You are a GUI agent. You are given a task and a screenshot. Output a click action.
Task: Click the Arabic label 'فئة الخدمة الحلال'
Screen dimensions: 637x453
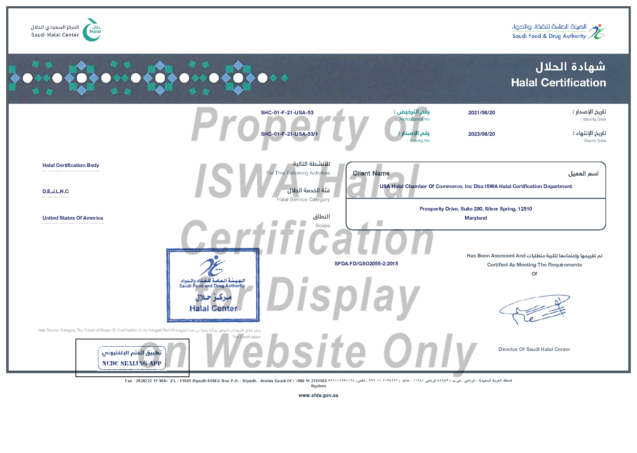(309, 190)
